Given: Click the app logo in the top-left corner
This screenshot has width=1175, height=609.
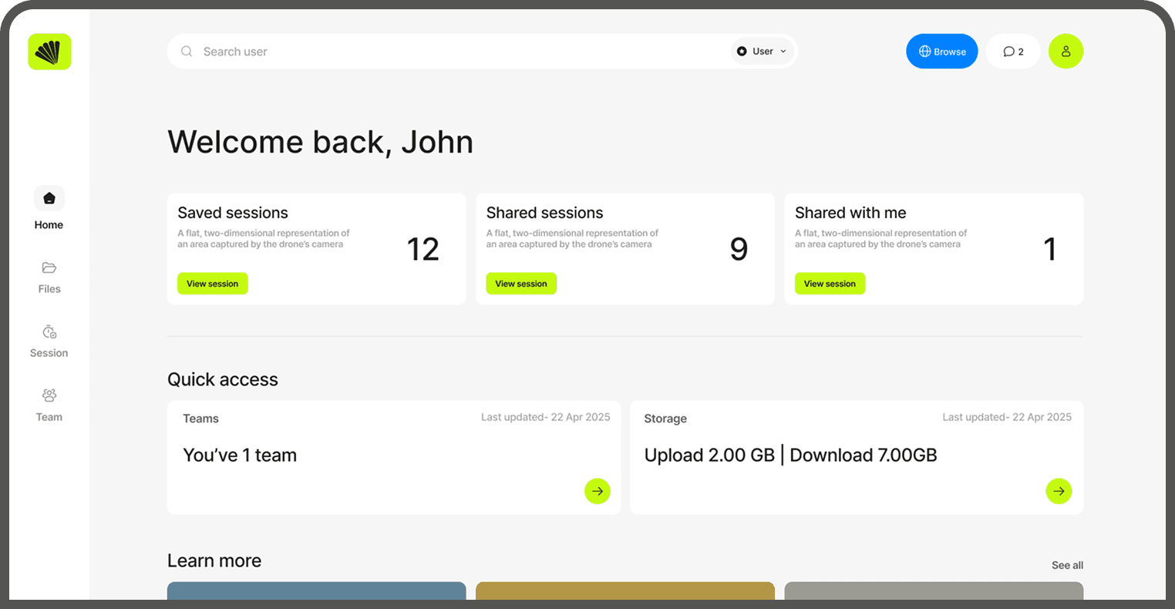Looking at the screenshot, I should pyautogui.click(x=49, y=52).
